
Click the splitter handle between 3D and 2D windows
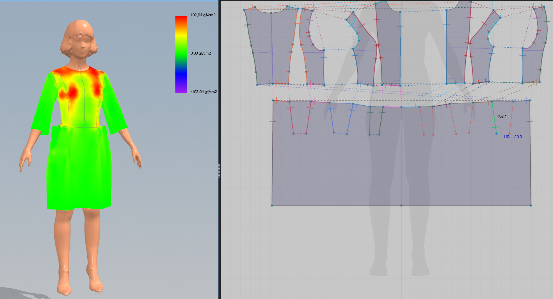(x=219, y=170)
